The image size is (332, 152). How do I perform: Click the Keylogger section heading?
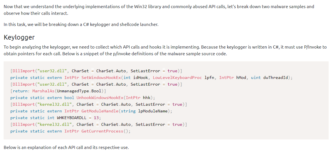[x=19, y=37]
